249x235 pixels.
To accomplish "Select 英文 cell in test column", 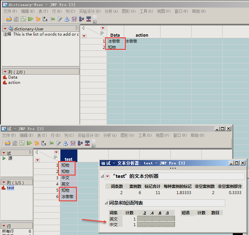I will click(69, 184).
